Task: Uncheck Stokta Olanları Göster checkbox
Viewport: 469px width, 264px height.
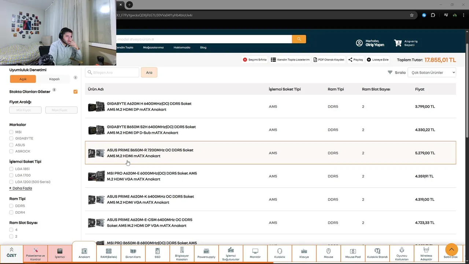Action: click(x=75, y=92)
